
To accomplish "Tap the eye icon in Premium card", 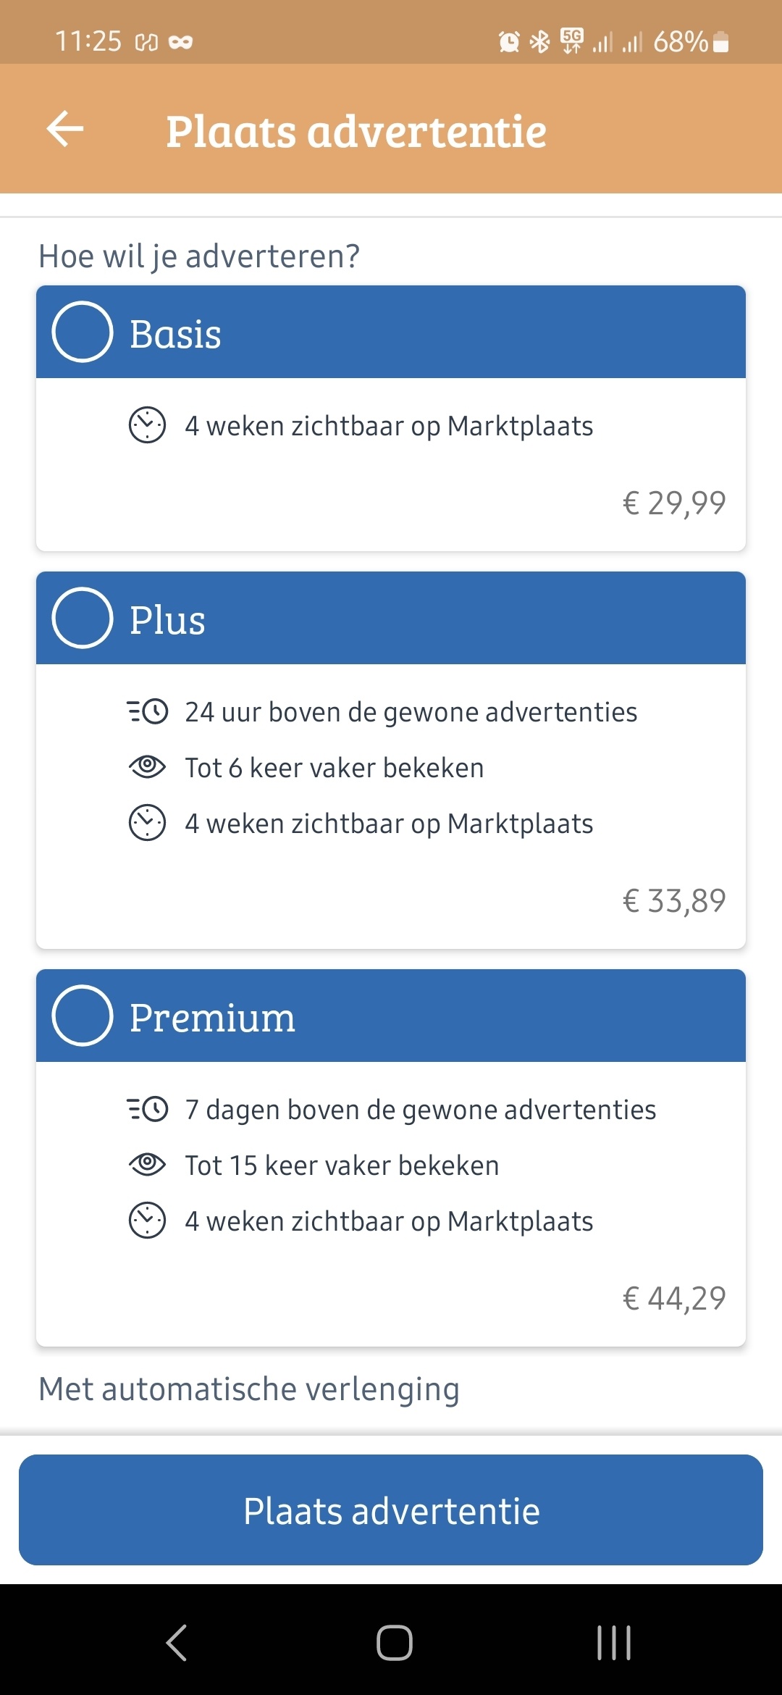I will point(147,1164).
